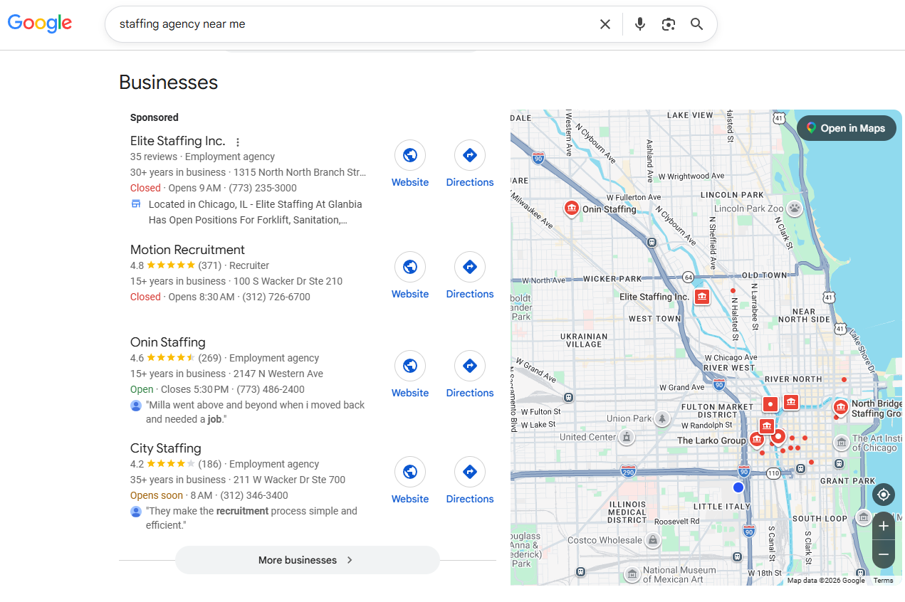Submit search with magnifier icon
The width and height of the screenshot is (905, 602).
pyautogui.click(x=697, y=24)
